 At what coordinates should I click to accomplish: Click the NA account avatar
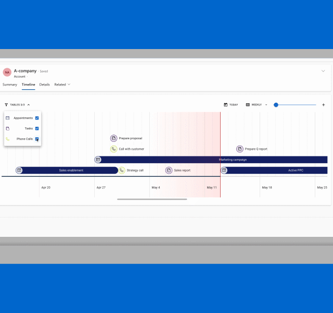(x=7, y=73)
